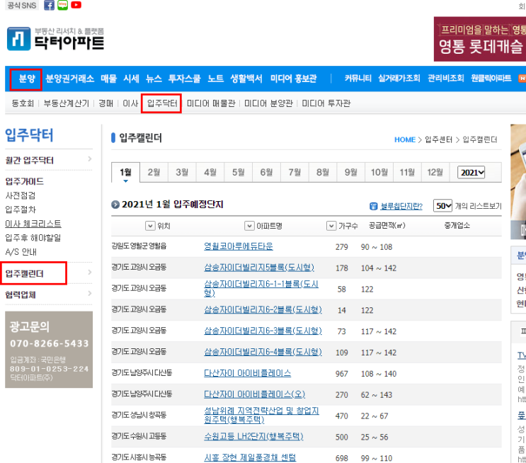Open 다산자이 아이비플레이스 link
526x463 pixels.
(248, 373)
